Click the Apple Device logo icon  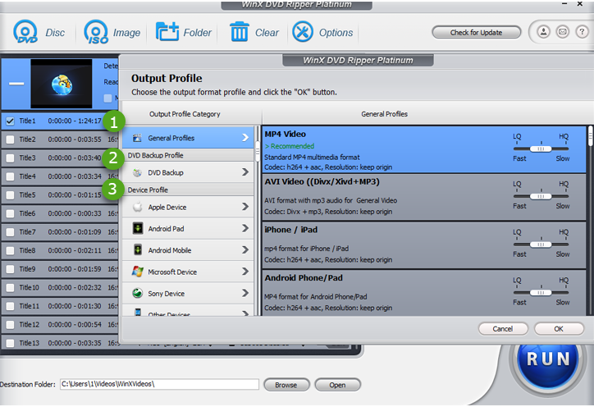point(138,207)
